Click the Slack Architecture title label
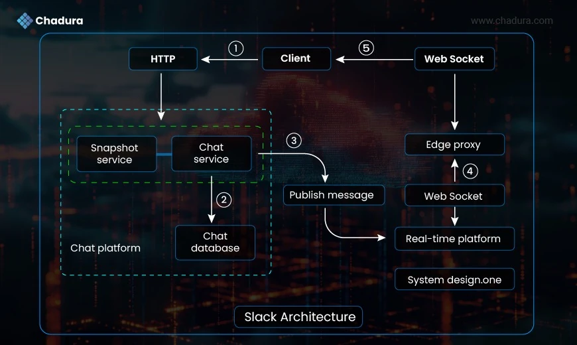Screen dimensions: 577x345 tap(298, 316)
